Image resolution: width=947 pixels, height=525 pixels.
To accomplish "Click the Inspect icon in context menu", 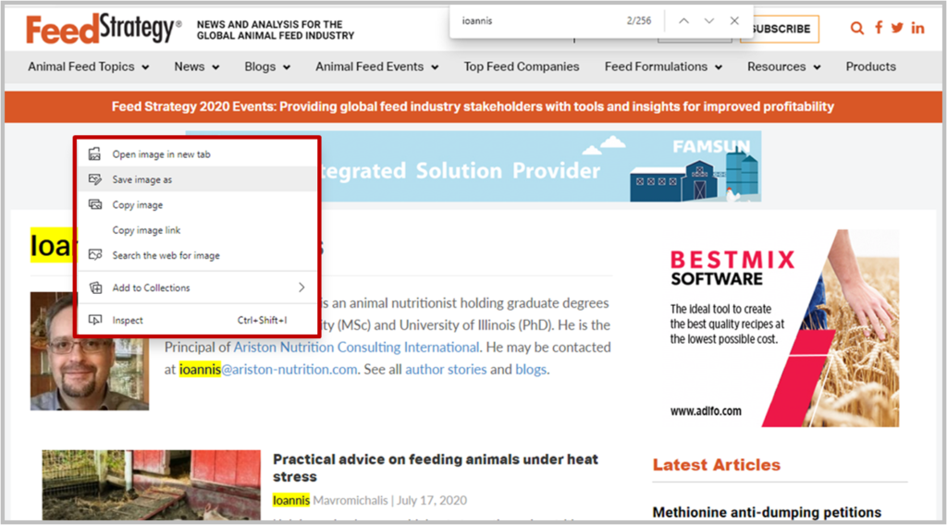I will click(x=95, y=320).
